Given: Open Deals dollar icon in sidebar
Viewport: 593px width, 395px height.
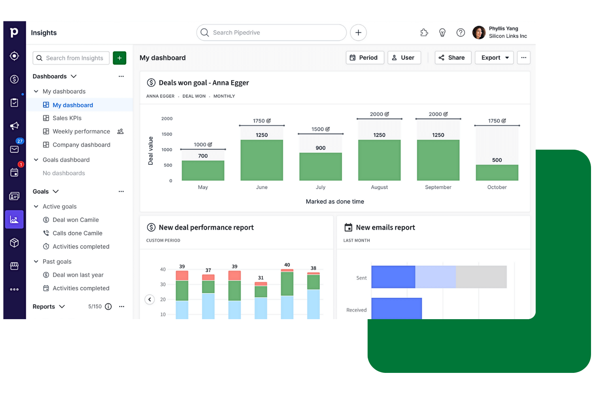Looking at the screenshot, I should click(x=14, y=79).
